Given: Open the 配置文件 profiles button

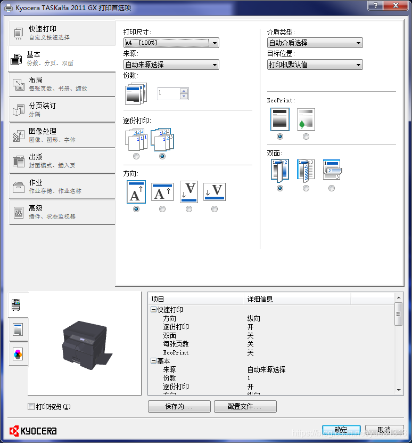Looking at the screenshot, I should coord(245,407).
